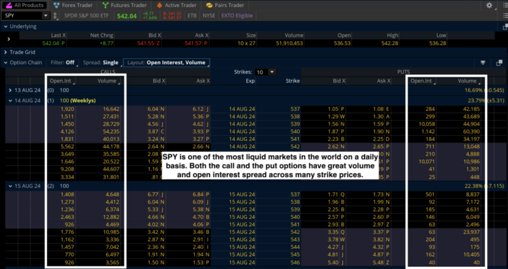Click the call ask 4.70 for 15 AUG 540

(198, 217)
